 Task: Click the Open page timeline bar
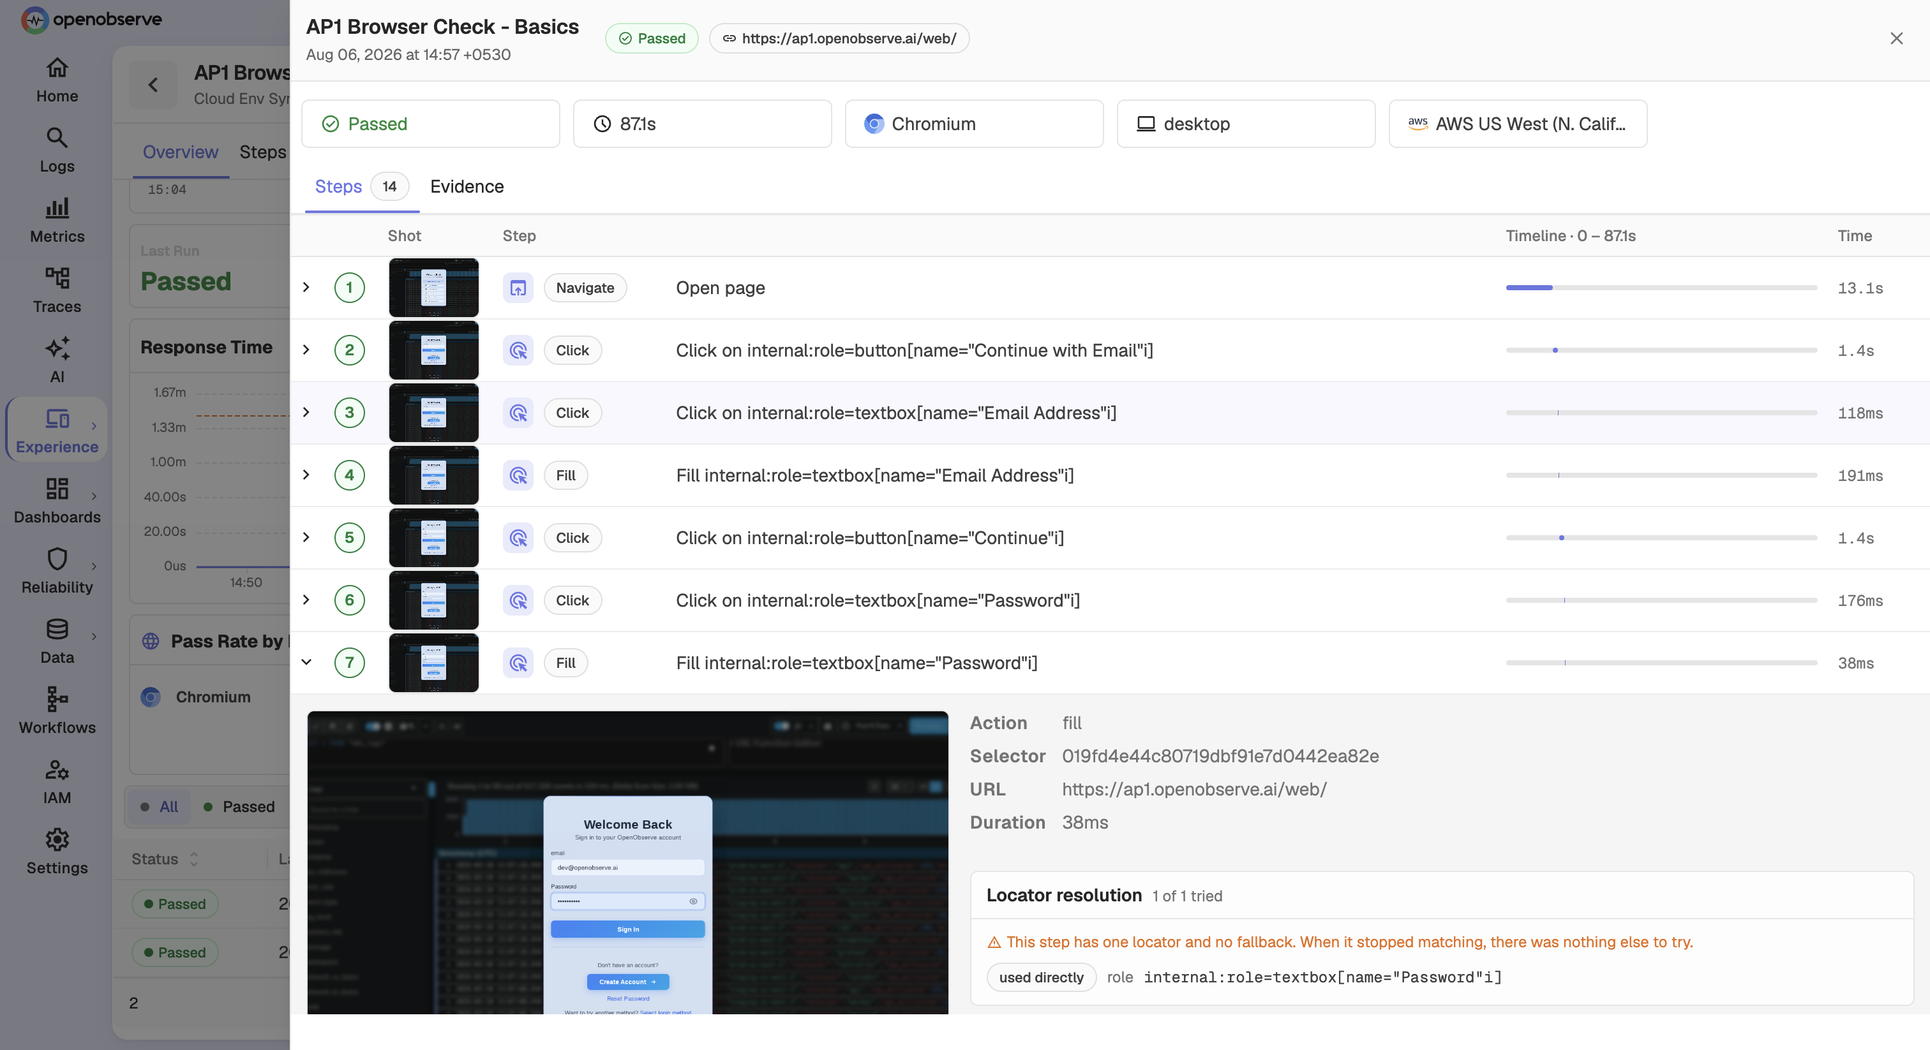click(1662, 288)
